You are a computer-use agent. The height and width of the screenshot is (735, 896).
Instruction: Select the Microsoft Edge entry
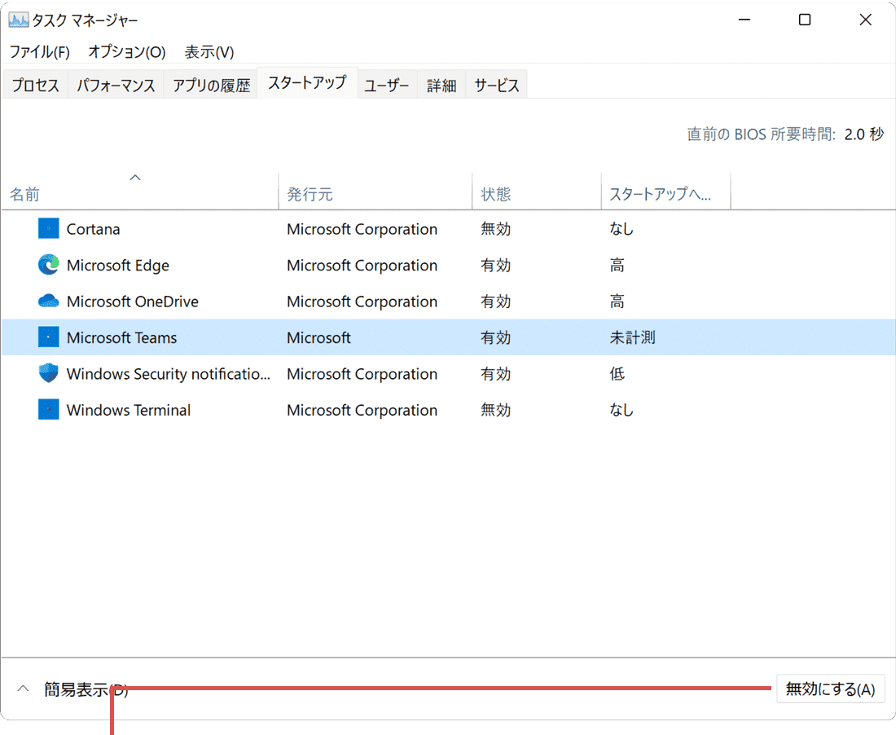[x=118, y=265]
